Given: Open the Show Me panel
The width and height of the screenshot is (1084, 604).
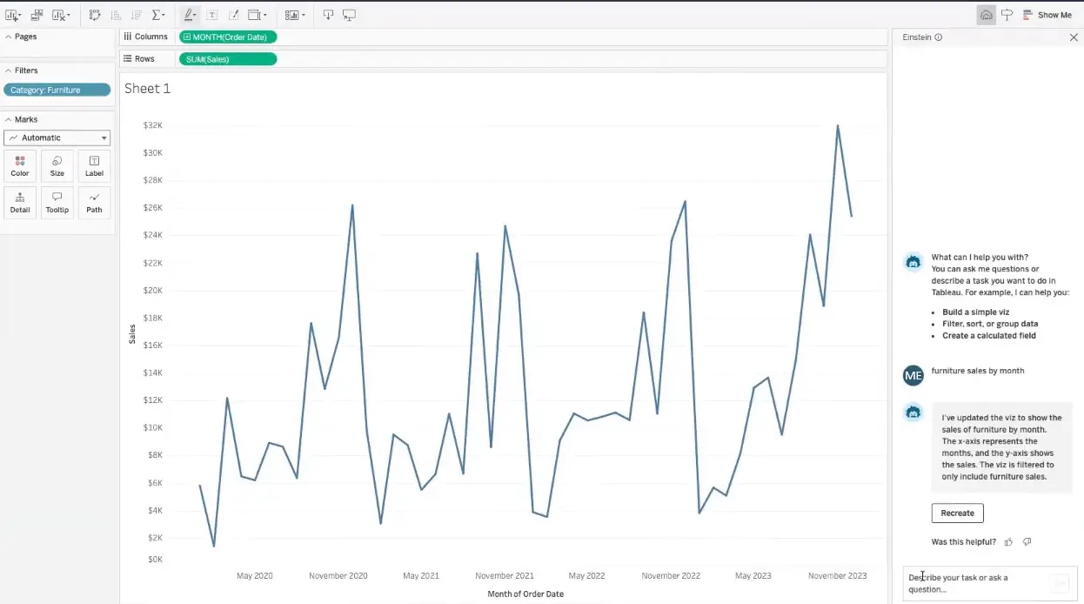Looking at the screenshot, I should [x=1047, y=14].
